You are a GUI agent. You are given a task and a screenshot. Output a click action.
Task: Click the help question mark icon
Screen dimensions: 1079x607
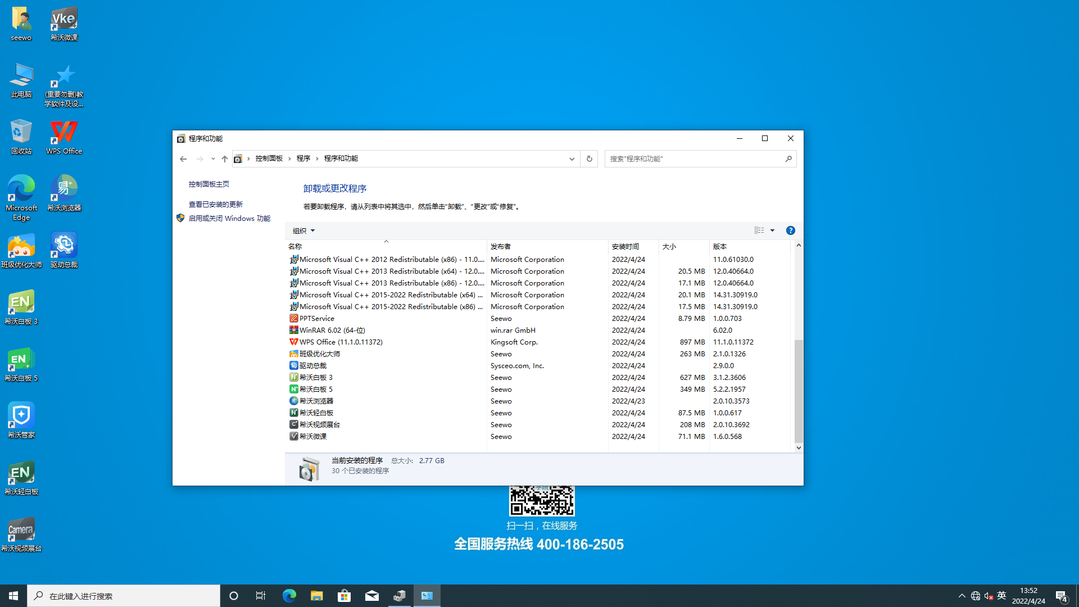[x=790, y=230]
